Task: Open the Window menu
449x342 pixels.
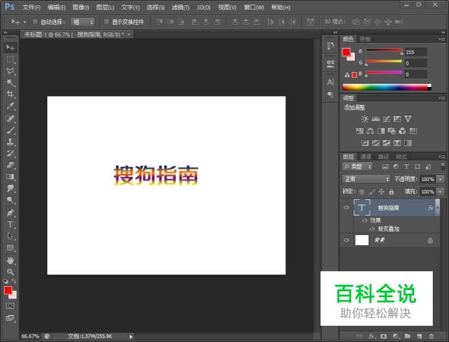Action: [254, 7]
